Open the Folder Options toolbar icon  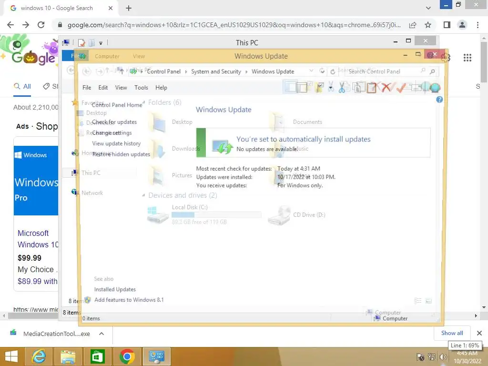(319, 88)
